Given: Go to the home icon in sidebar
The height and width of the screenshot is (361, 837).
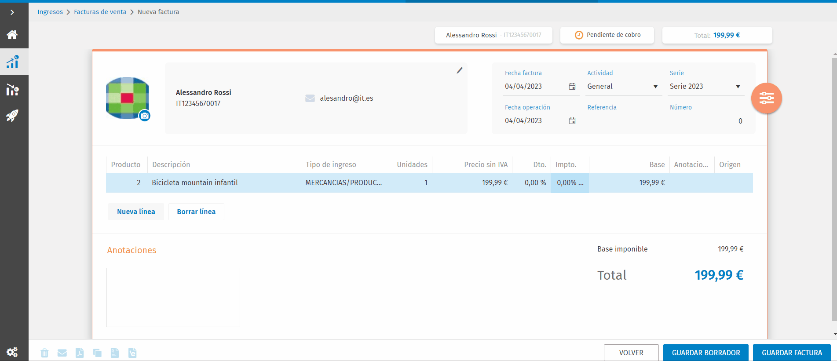Looking at the screenshot, I should coord(12,35).
